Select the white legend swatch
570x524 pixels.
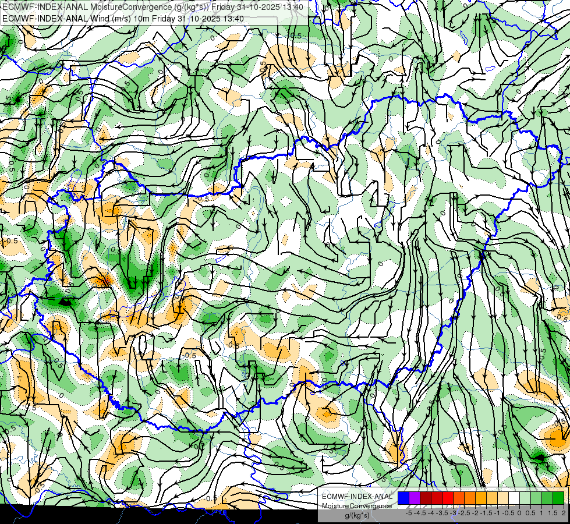pyautogui.click(x=514, y=498)
